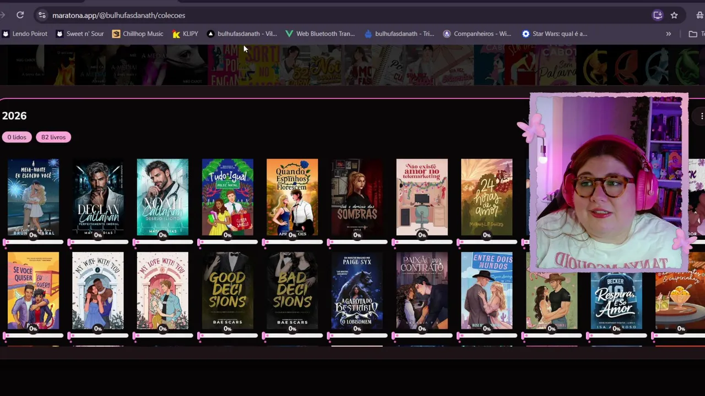Viewport: 705px width, 396px height.
Task: Open the Declan Callahan book cover
Action: tap(98, 197)
